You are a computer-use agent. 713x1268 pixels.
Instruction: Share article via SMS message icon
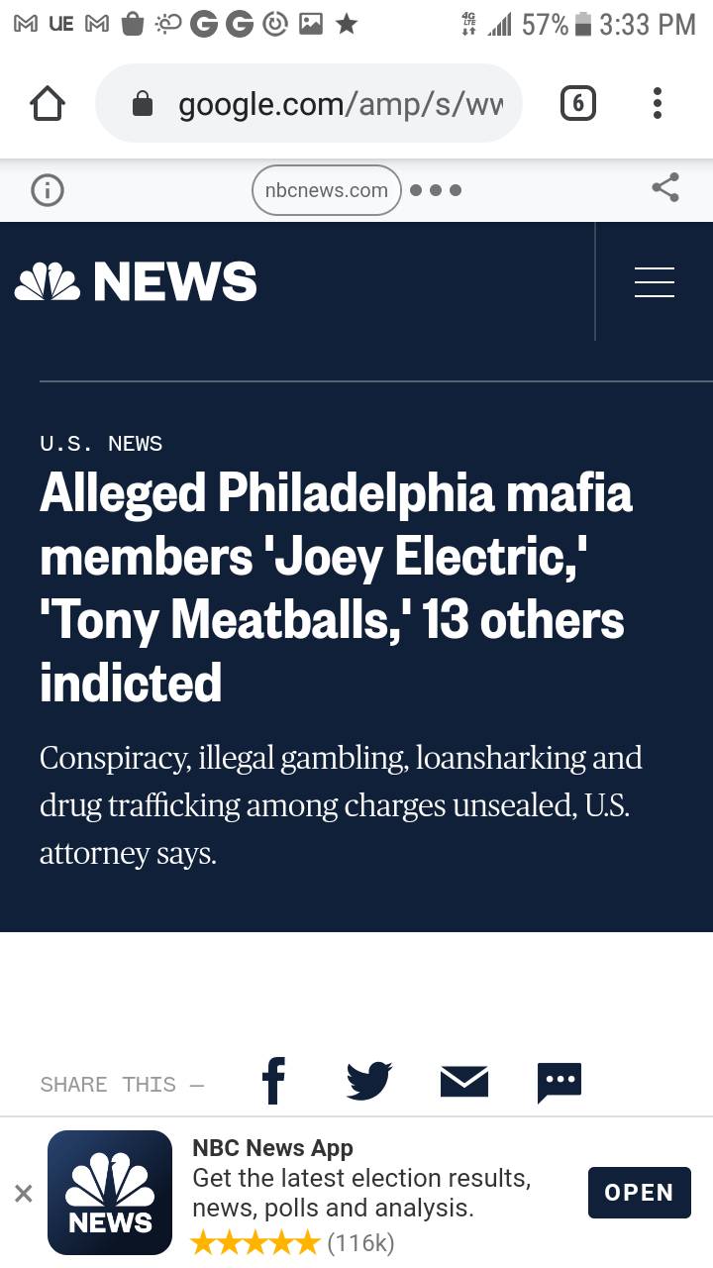pyautogui.click(x=559, y=1081)
